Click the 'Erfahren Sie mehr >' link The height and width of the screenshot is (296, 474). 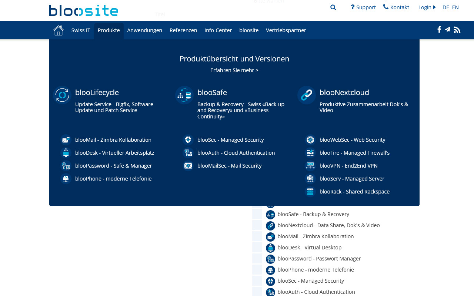[x=234, y=70]
